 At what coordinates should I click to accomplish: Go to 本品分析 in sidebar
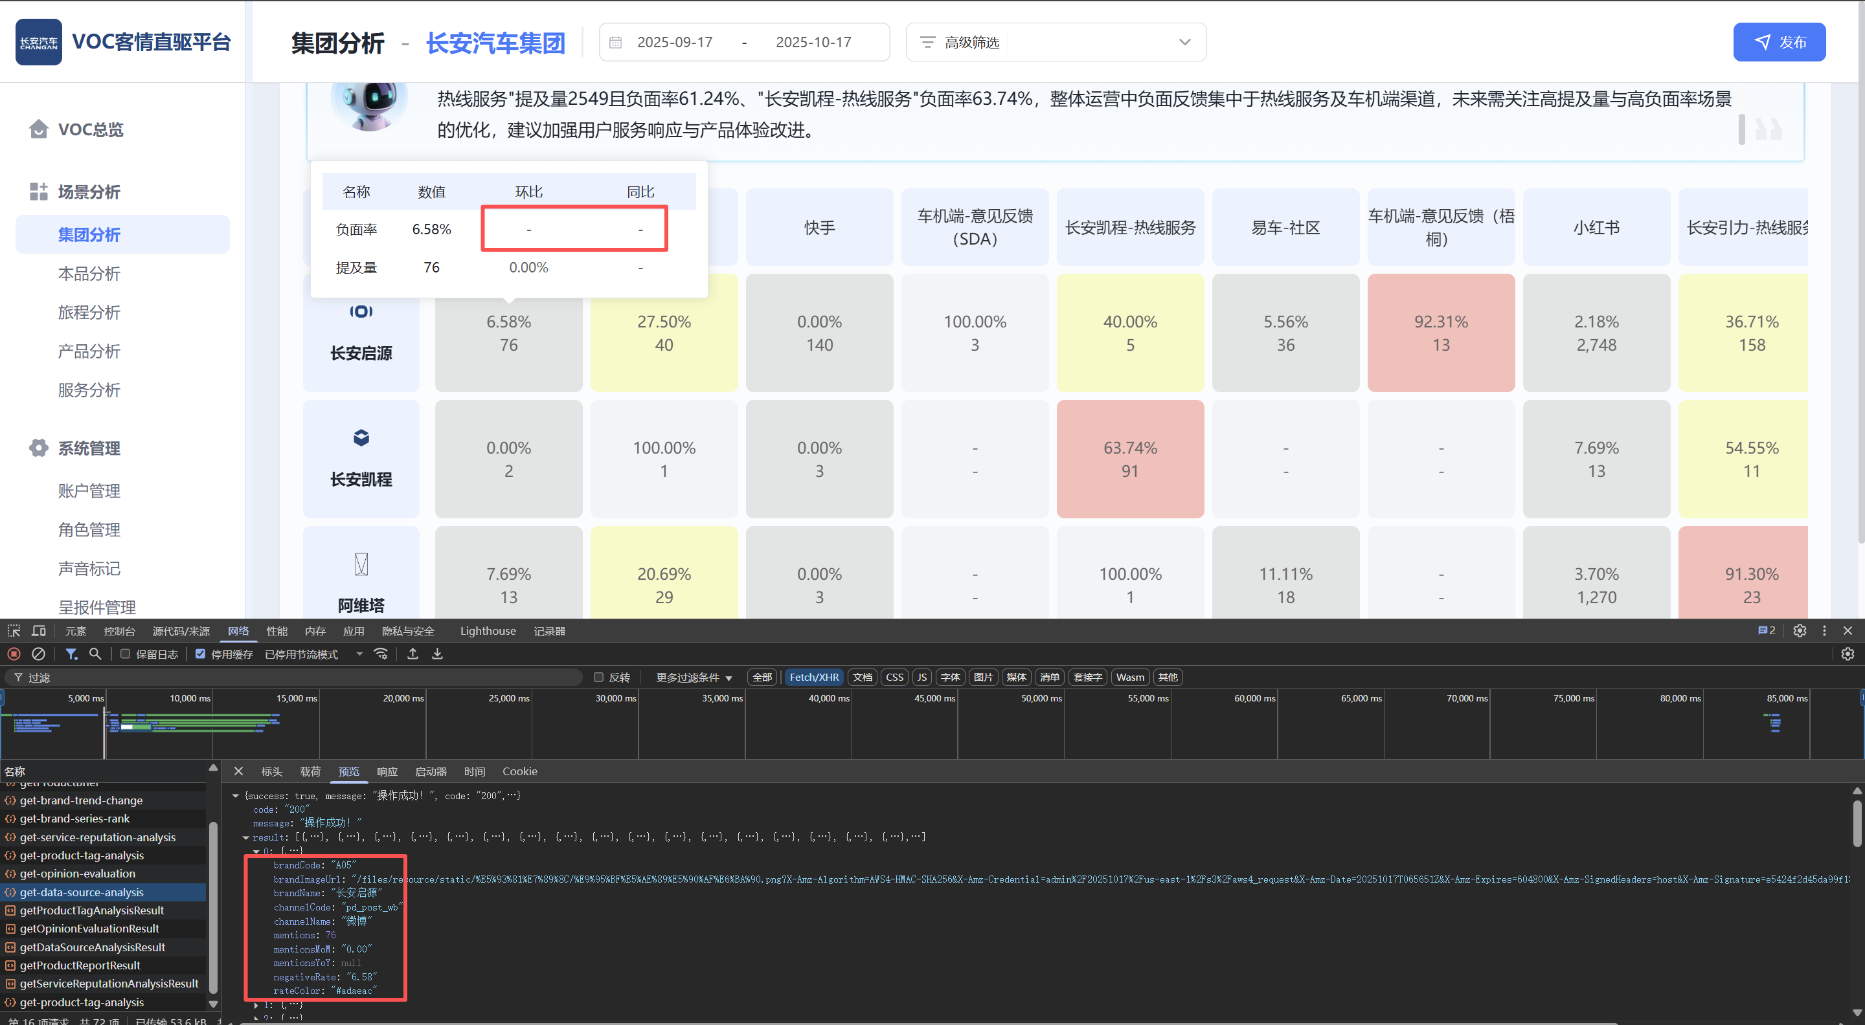[89, 274]
